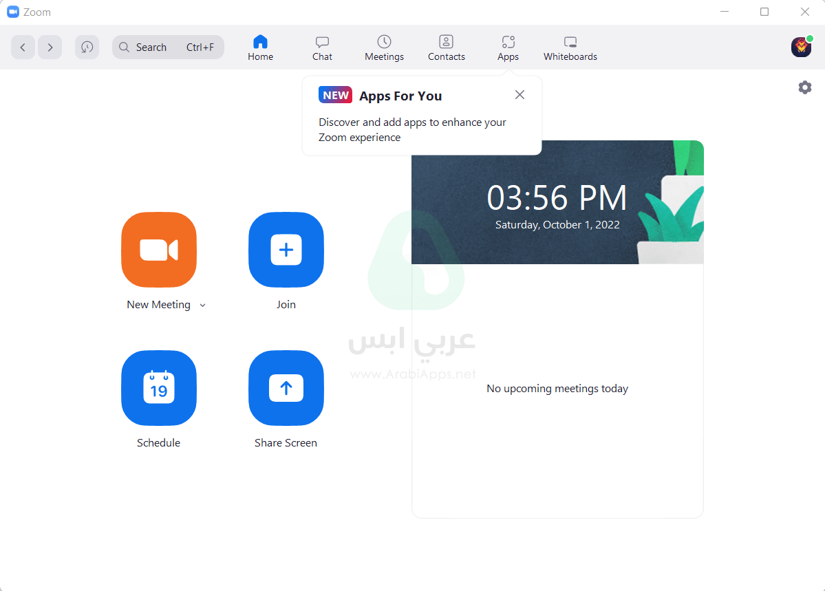Go forward with the right arrow button

pyautogui.click(x=50, y=47)
